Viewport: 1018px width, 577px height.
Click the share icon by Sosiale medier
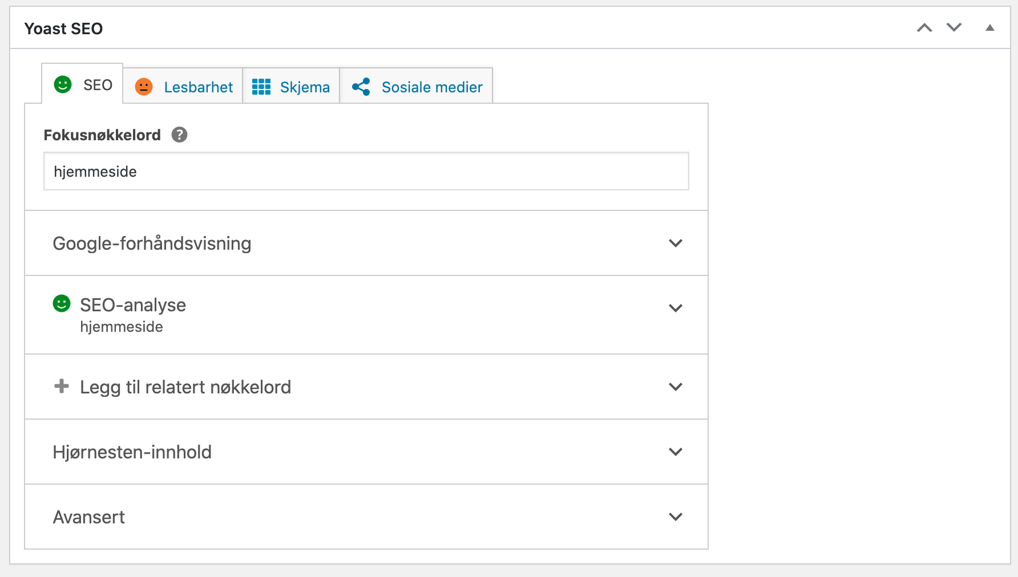tap(361, 87)
